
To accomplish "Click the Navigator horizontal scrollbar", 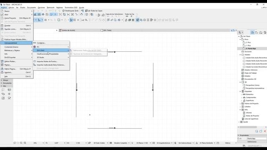I will tap(248, 127).
